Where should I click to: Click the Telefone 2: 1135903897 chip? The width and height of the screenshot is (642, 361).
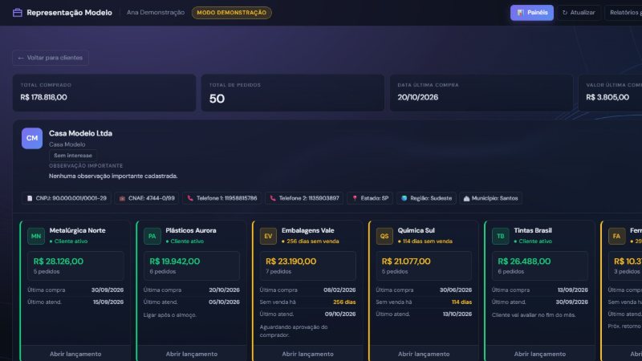pos(304,198)
